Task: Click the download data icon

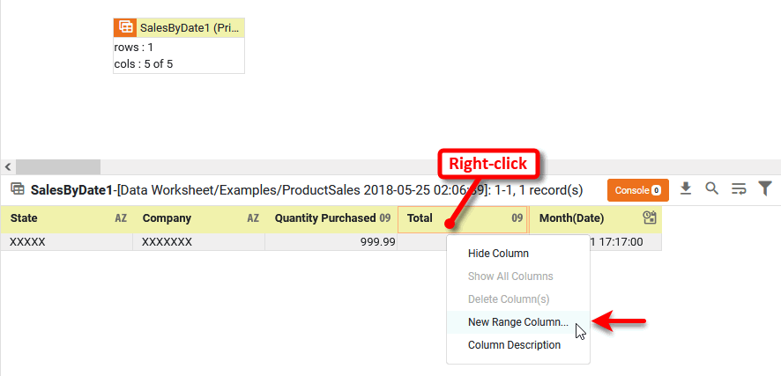Action: [x=686, y=188]
